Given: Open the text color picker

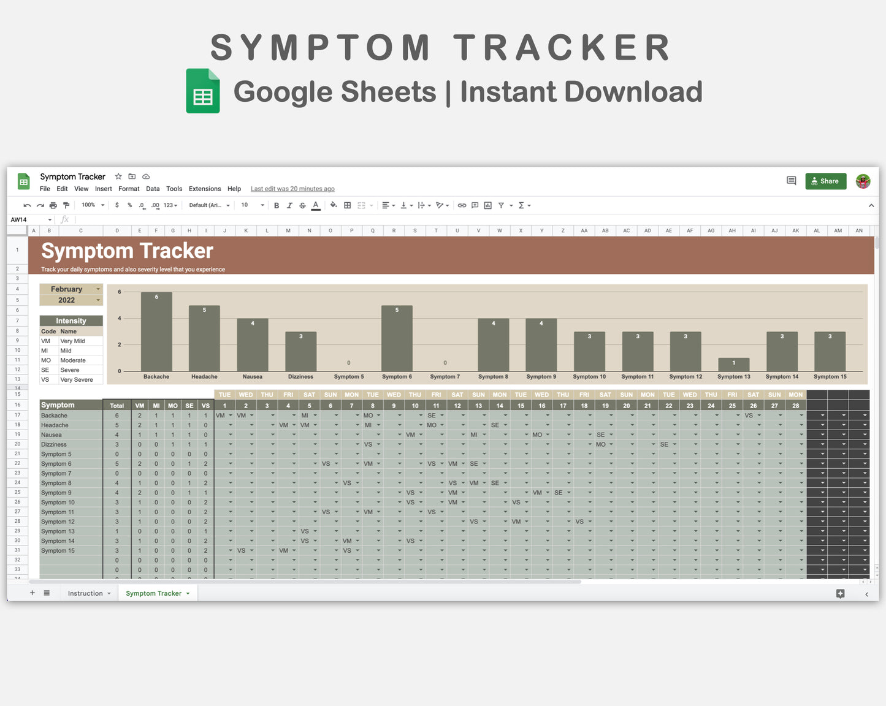Looking at the screenshot, I should coord(315,206).
